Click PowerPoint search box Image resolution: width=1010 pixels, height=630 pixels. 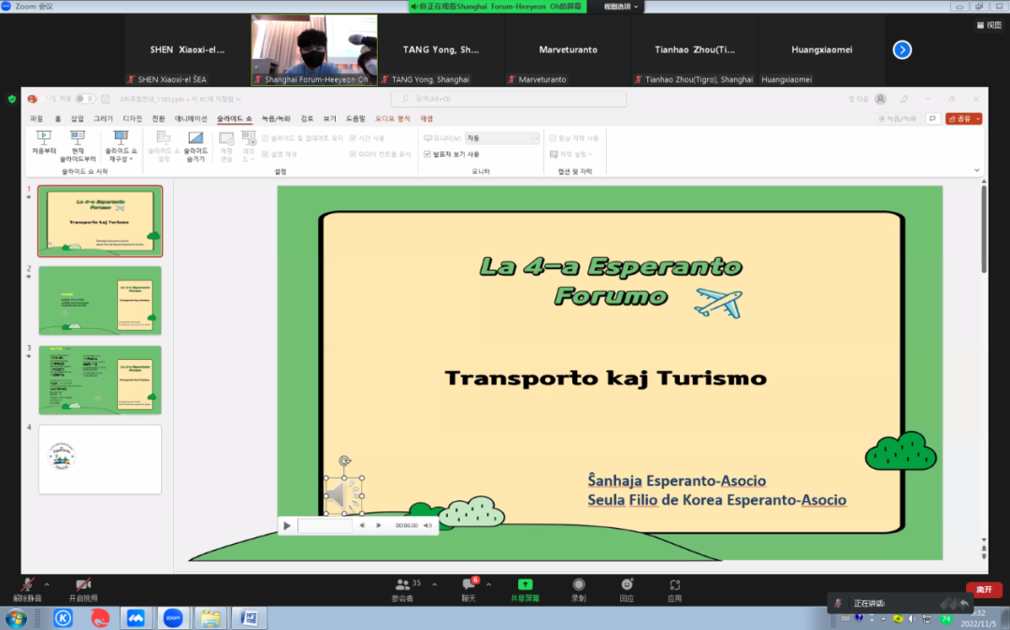click(x=509, y=99)
